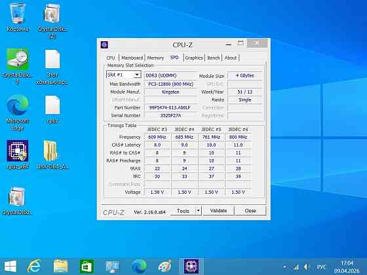
Task: Click the JEDEC #3 frequency 609 MHz
Action: 157,137
